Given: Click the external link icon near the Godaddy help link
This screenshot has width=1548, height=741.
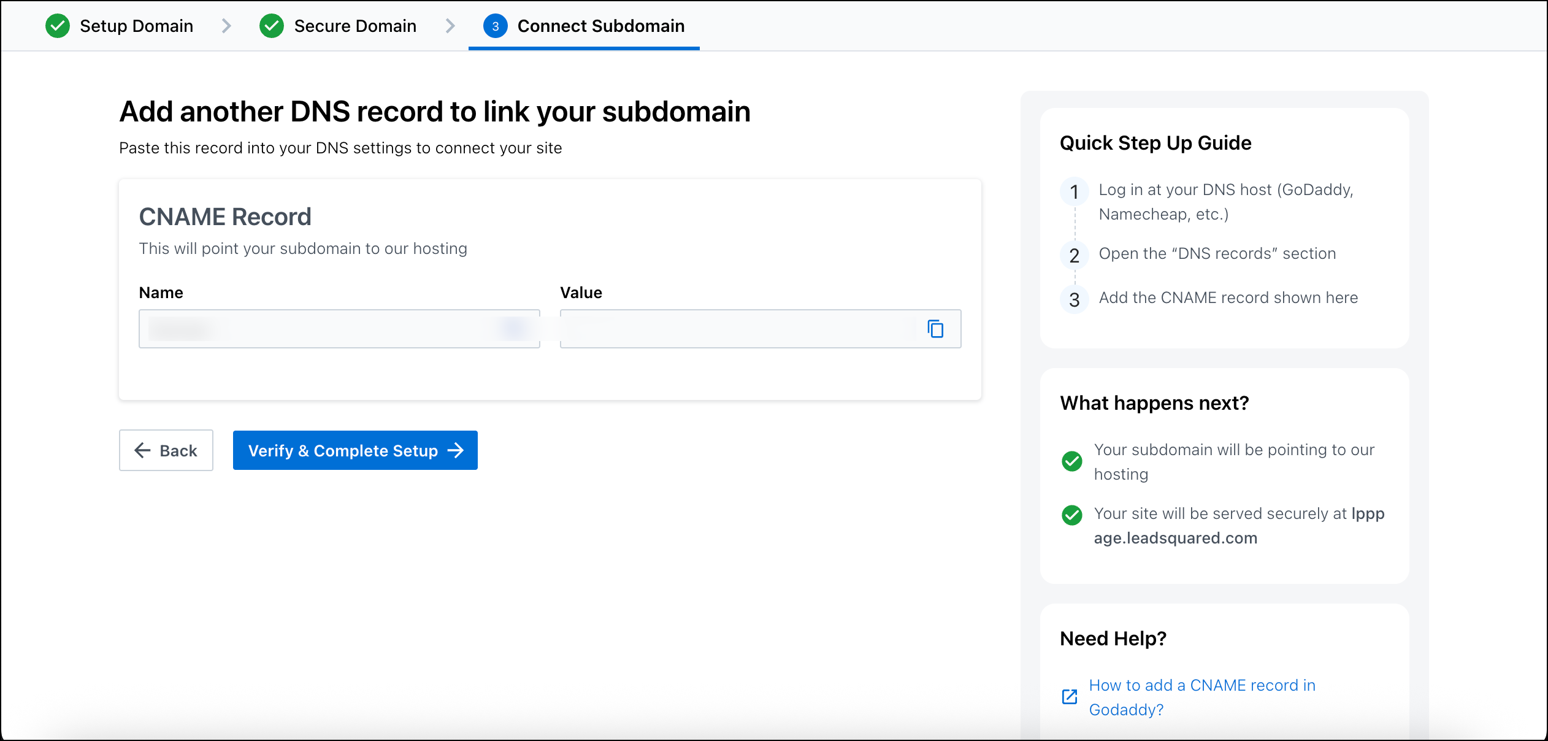Looking at the screenshot, I should pyautogui.click(x=1070, y=696).
